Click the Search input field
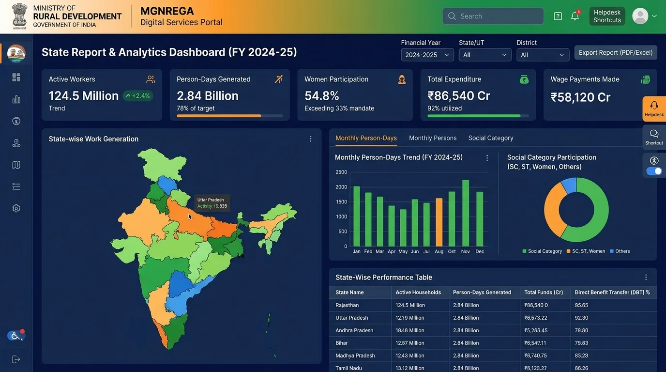 (x=493, y=16)
